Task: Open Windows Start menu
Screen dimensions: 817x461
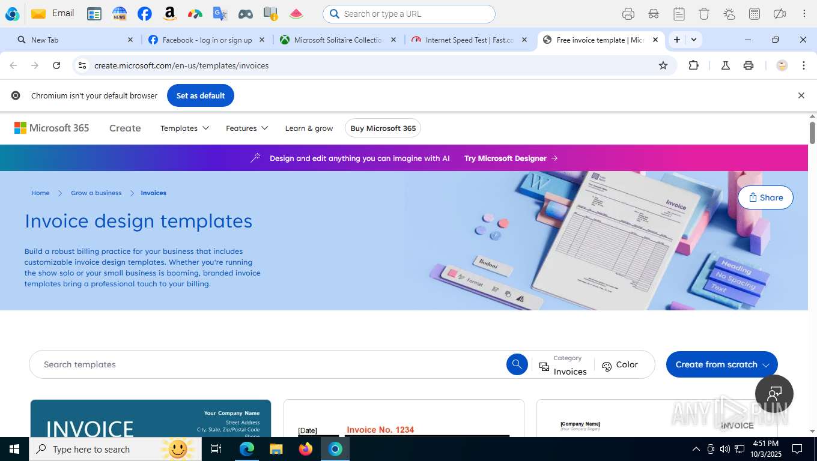Action: (14, 449)
